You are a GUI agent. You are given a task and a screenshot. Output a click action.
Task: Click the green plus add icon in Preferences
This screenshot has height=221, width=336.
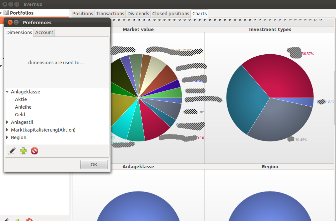pos(23,151)
